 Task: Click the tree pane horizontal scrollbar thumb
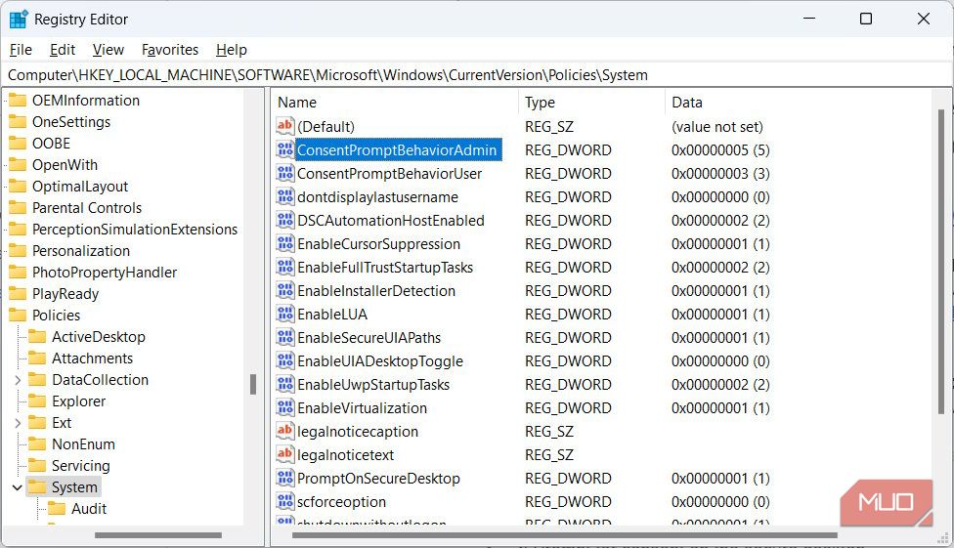158,535
